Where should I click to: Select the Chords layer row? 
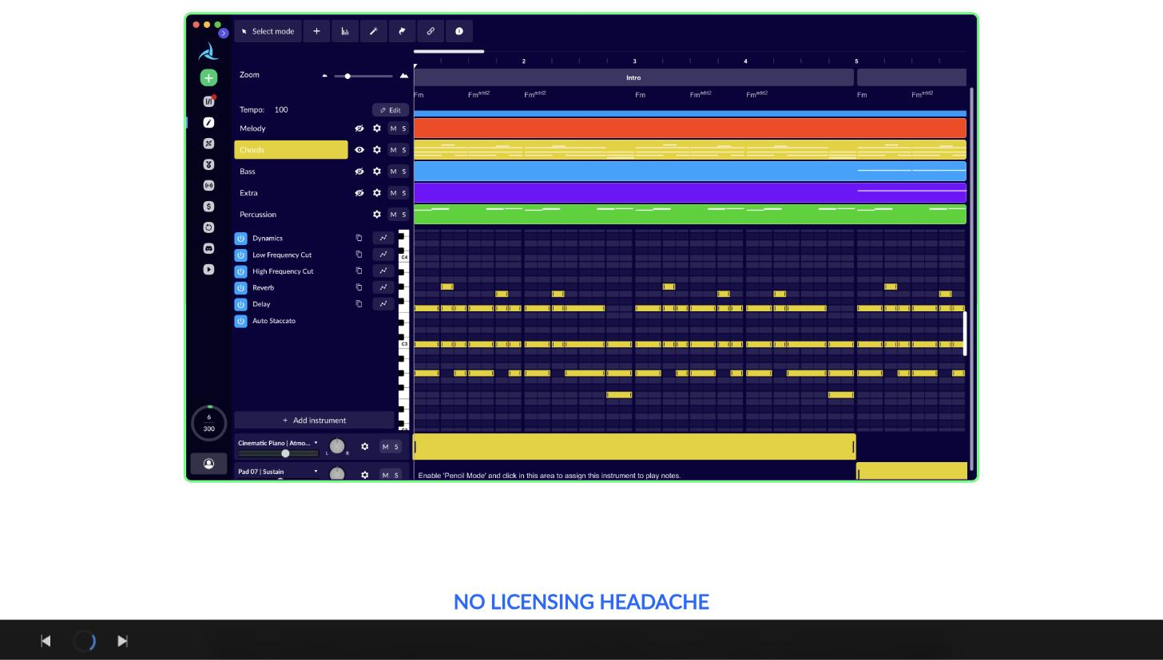[291, 150]
